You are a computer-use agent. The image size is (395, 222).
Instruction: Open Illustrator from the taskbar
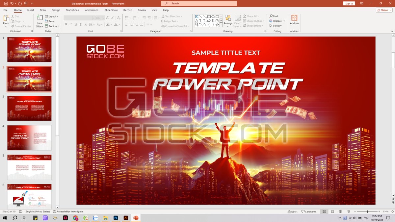[125, 218]
